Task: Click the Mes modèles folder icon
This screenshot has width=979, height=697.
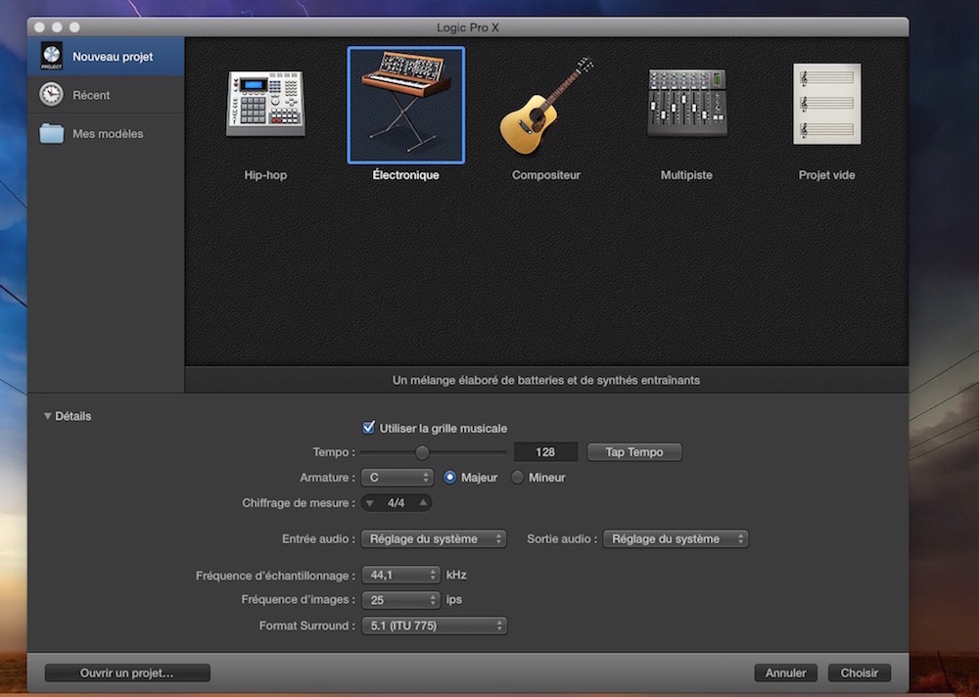Action: pyautogui.click(x=51, y=133)
